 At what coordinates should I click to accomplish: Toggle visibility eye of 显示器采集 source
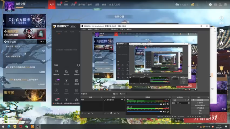tap(122, 100)
